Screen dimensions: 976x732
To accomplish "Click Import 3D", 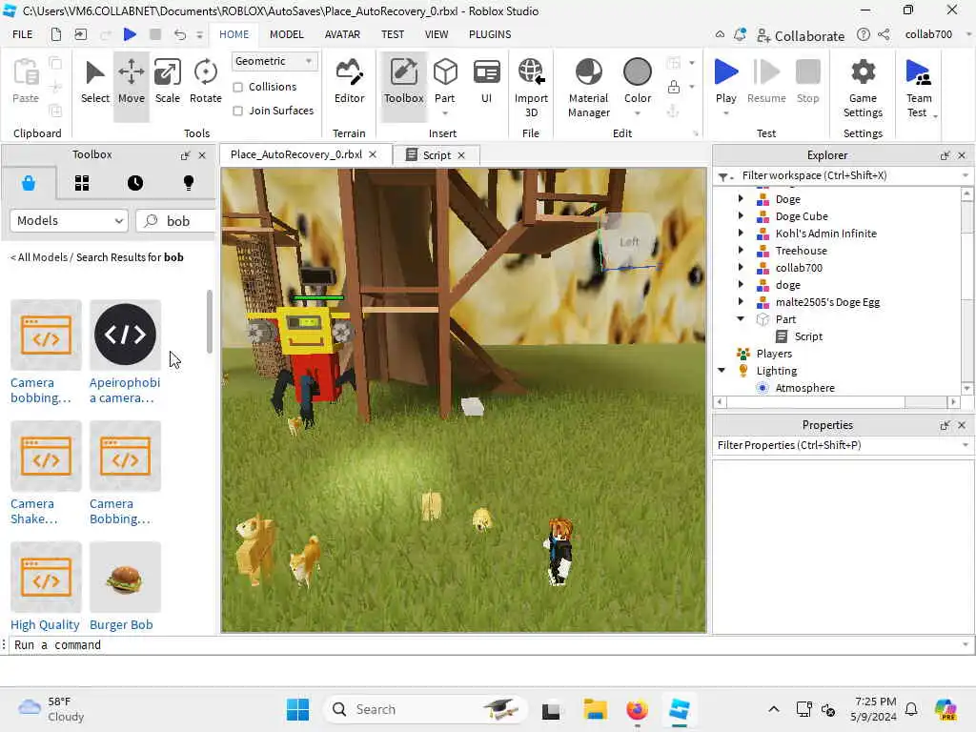I will click(531, 89).
